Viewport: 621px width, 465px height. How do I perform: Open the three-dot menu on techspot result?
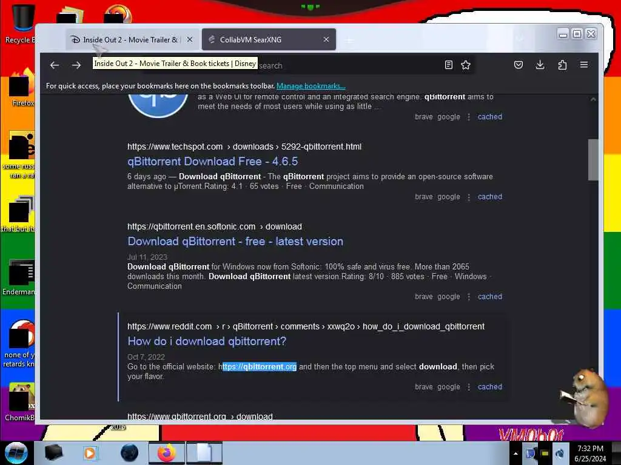[x=469, y=197]
